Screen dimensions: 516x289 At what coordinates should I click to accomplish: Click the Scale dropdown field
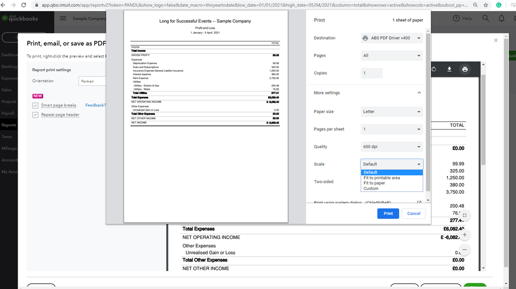(392, 164)
